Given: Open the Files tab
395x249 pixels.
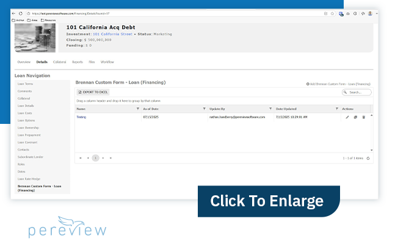Looking at the screenshot, I should [x=92, y=62].
